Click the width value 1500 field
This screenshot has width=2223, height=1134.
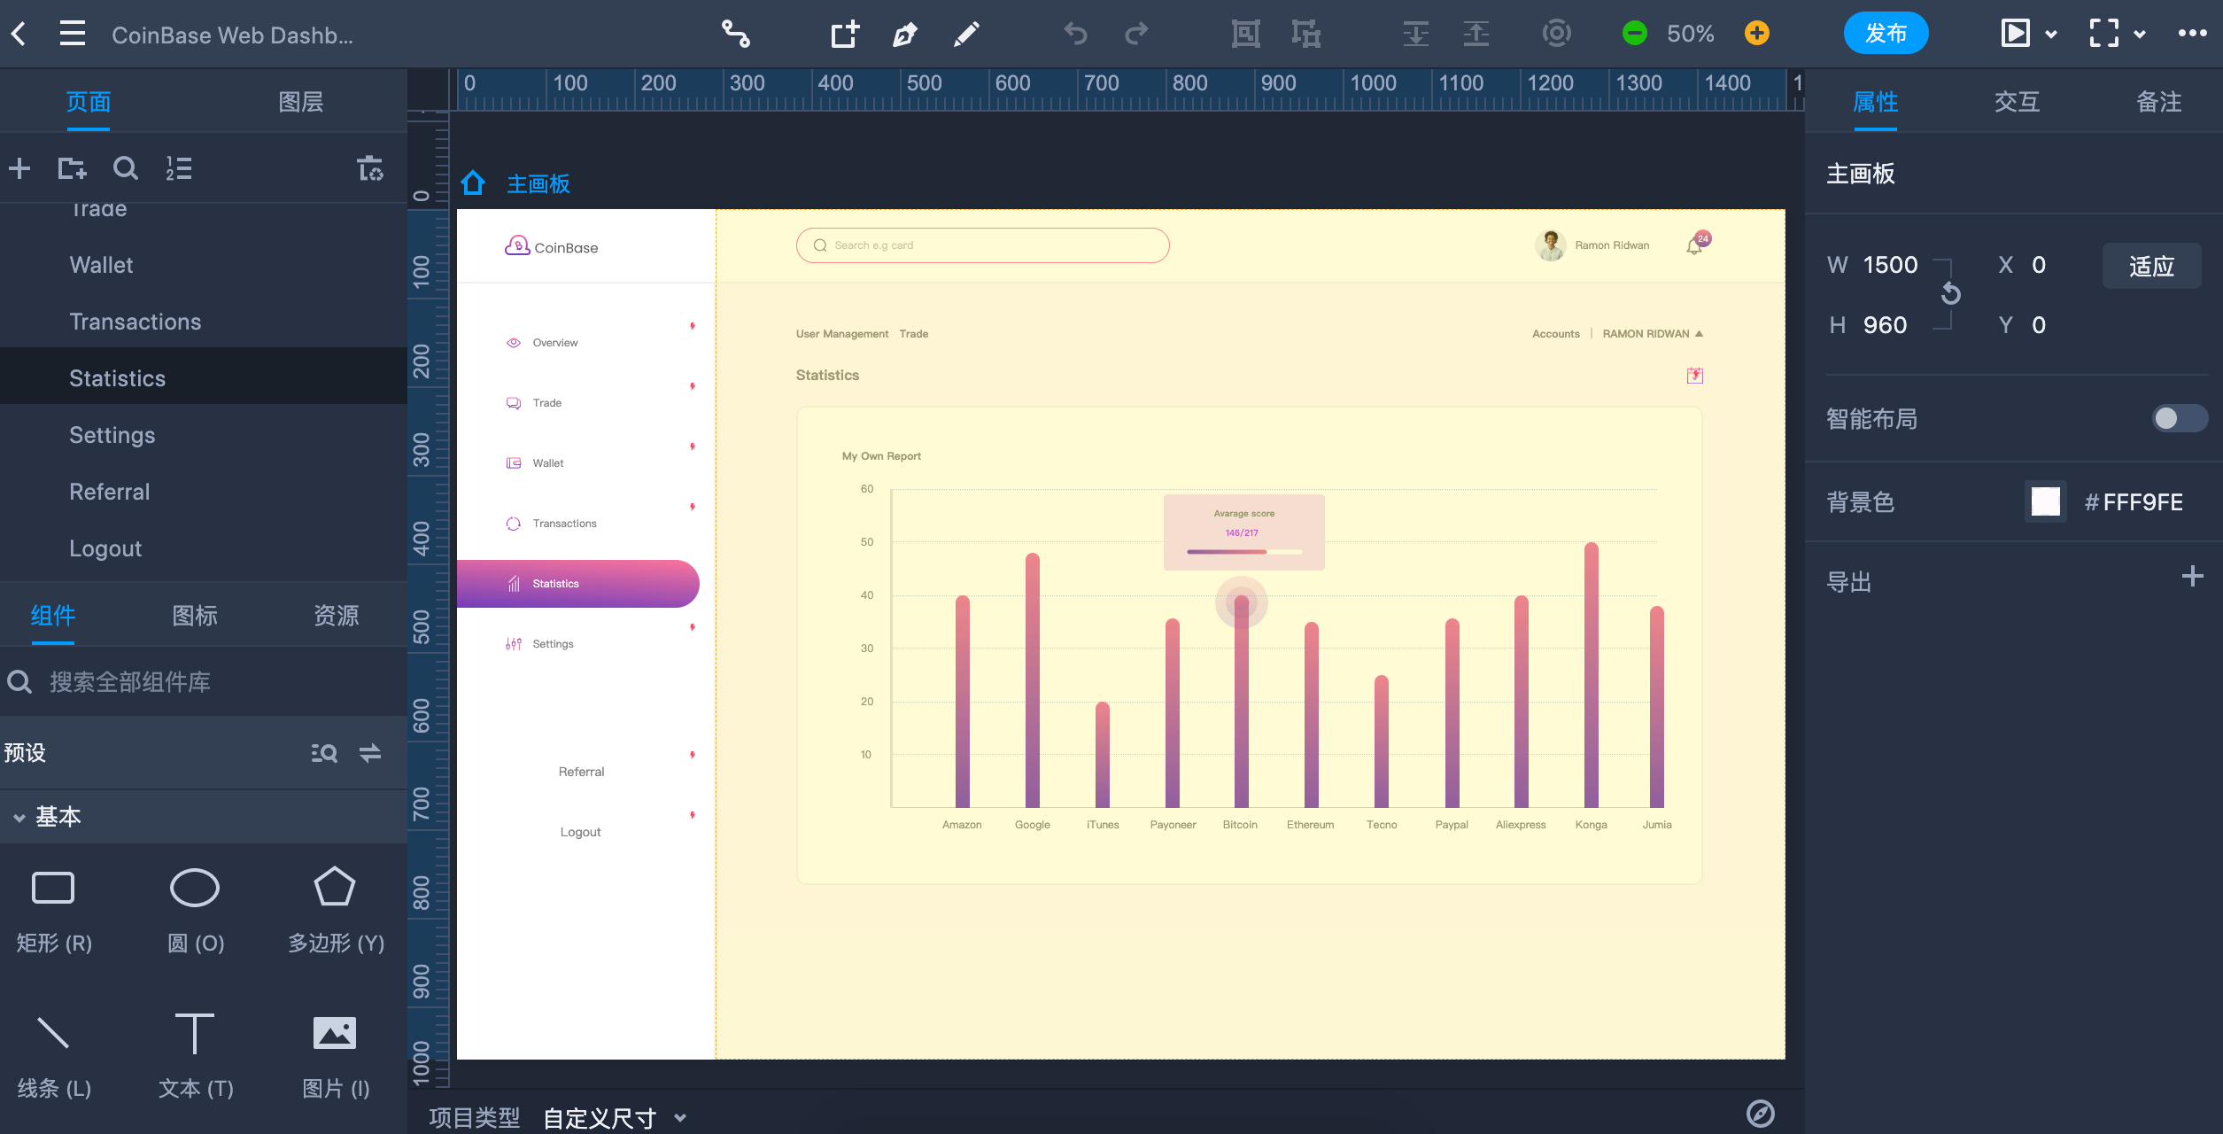click(x=1891, y=265)
